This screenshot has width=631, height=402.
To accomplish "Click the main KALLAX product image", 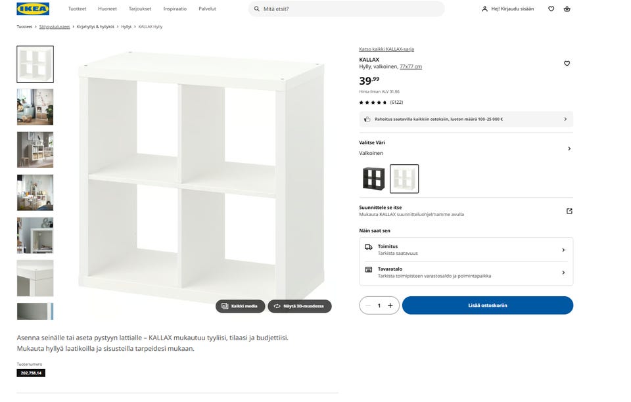I will 201,175.
